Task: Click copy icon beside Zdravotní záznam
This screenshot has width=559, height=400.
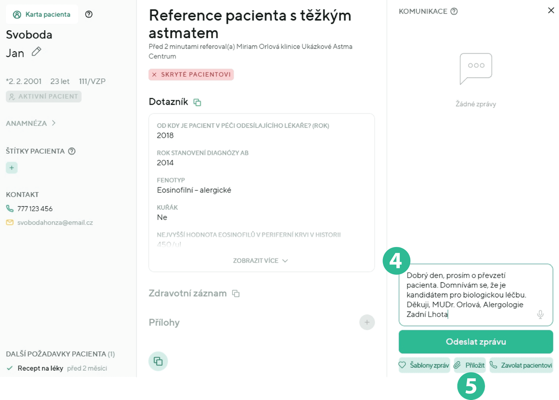Action: [x=236, y=293]
